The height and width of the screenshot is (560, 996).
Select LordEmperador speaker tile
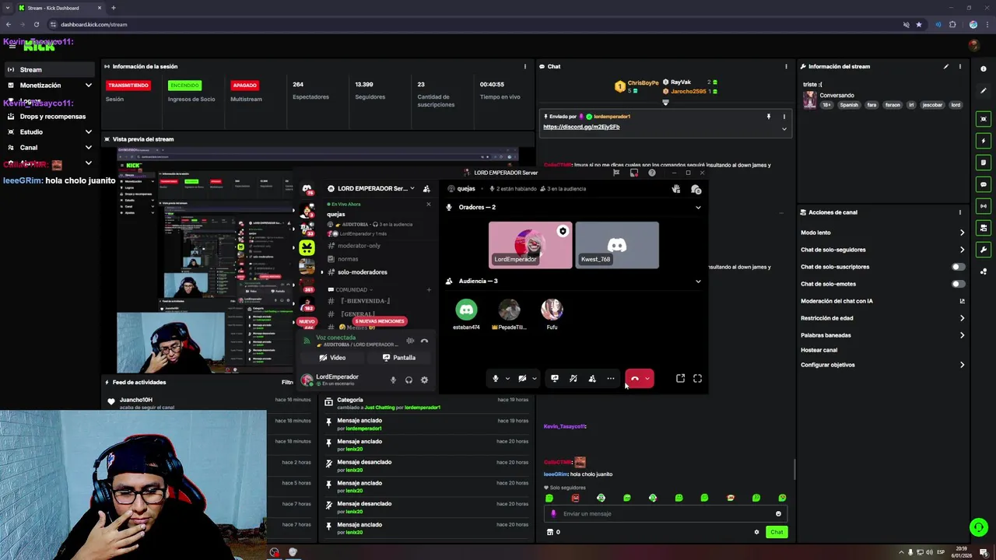pyautogui.click(x=530, y=245)
